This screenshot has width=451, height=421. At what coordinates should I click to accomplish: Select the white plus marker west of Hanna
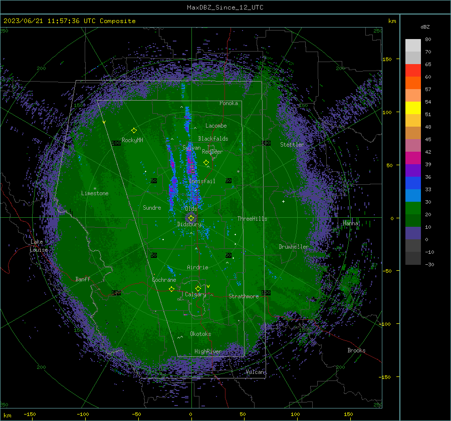coord(283,201)
